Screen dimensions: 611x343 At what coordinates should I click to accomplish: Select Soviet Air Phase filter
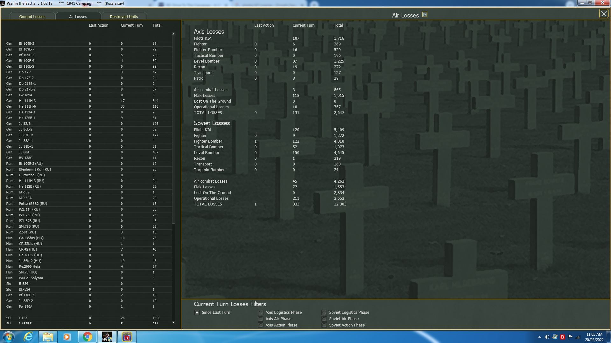pos(324,319)
